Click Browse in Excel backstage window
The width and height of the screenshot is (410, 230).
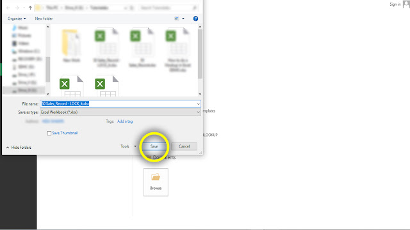point(156,182)
